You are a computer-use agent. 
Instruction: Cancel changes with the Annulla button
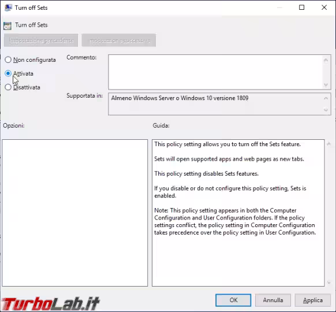273,300
